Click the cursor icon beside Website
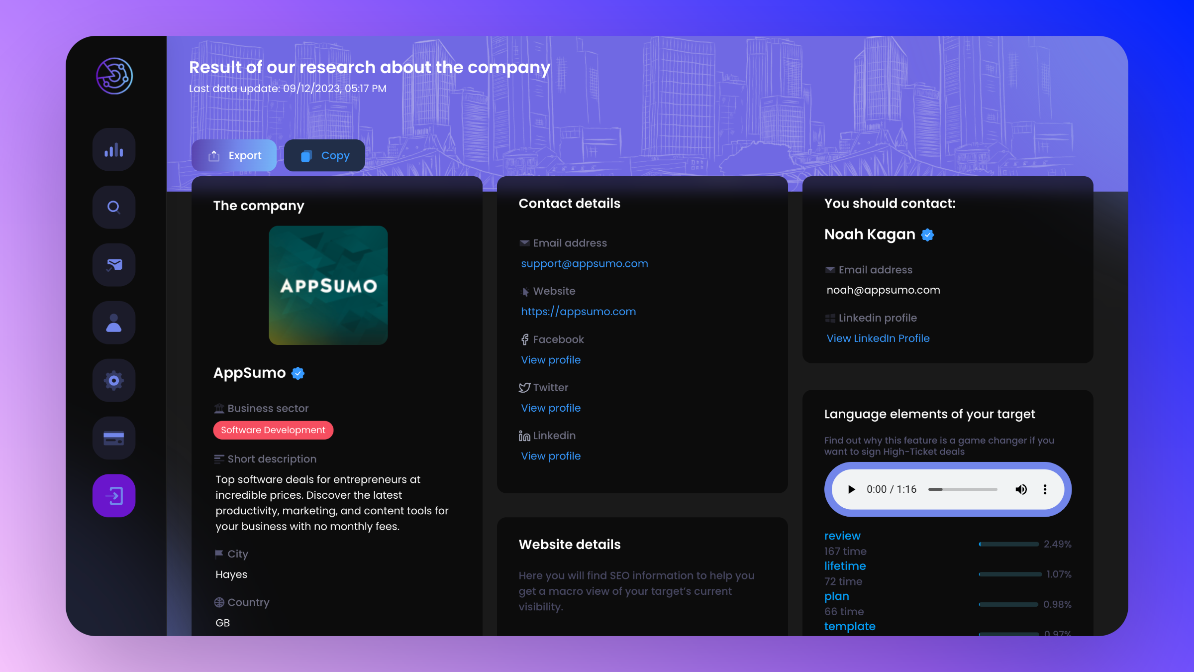Viewport: 1194px width, 672px height. (x=525, y=292)
